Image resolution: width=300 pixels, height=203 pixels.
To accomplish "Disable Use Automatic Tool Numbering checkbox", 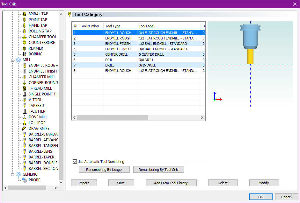I will click(x=75, y=162).
